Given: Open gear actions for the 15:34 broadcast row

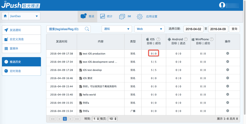Looking at the screenshot, I should point(228,111).
